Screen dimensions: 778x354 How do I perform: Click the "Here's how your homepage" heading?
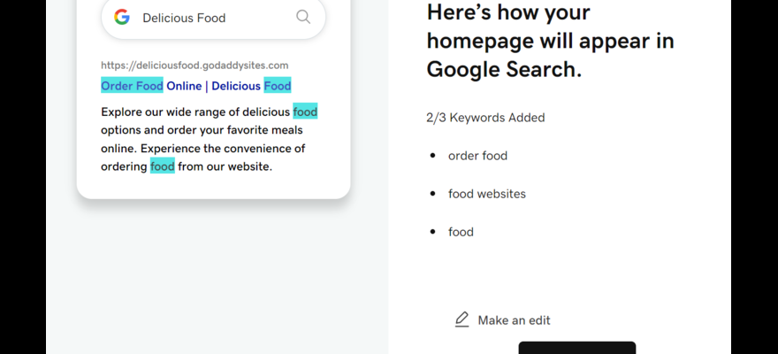pyautogui.click(x=550, y=41)
